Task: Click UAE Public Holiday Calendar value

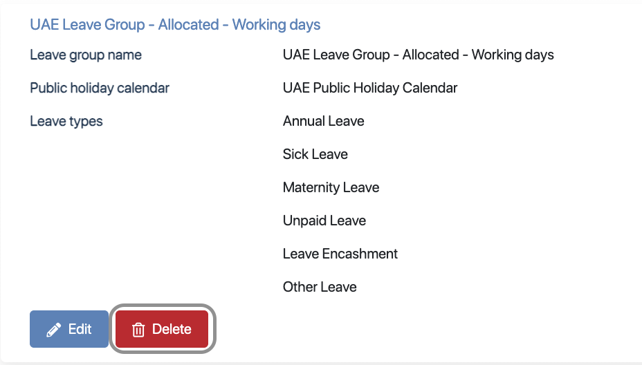Action: click(x=370, y=88)
